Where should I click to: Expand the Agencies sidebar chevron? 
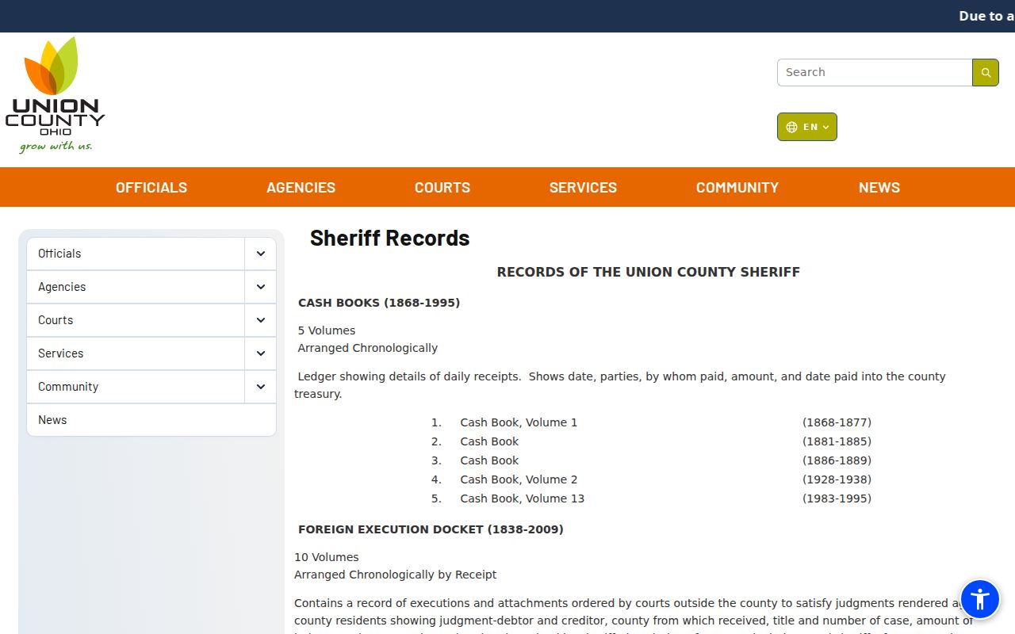click(x=261, y=287)
